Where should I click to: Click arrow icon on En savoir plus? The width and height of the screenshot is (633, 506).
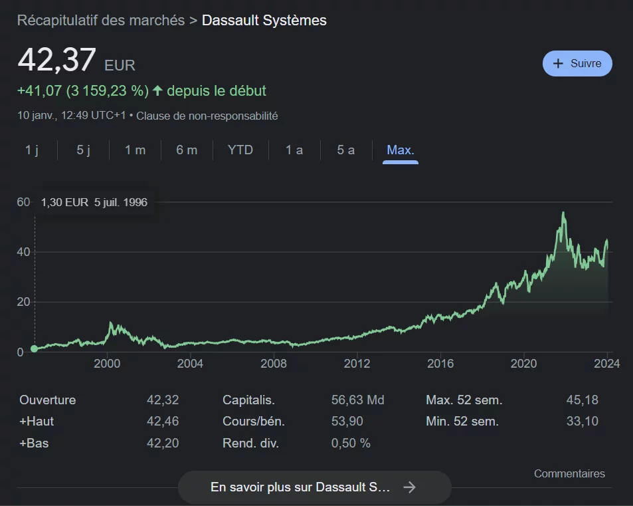409,487
